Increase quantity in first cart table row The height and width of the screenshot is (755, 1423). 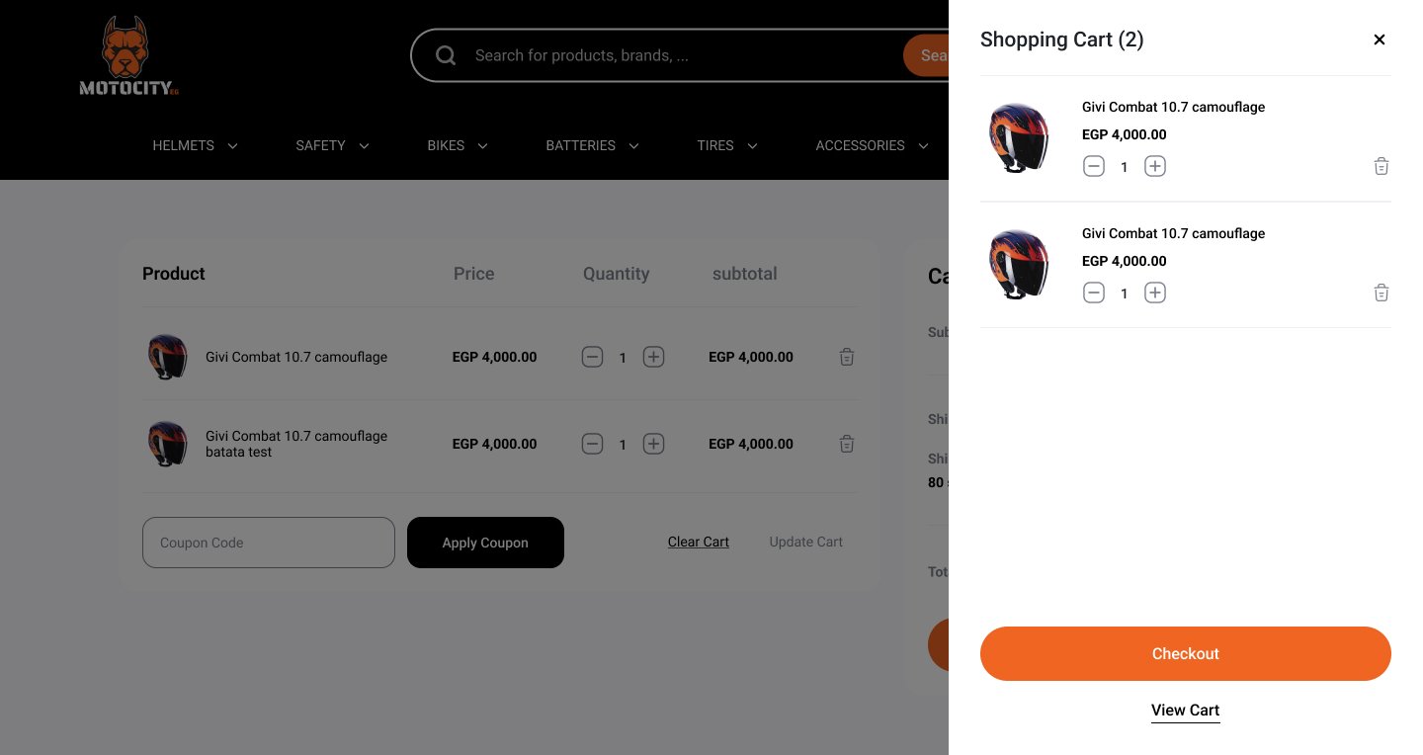point(653,357)
